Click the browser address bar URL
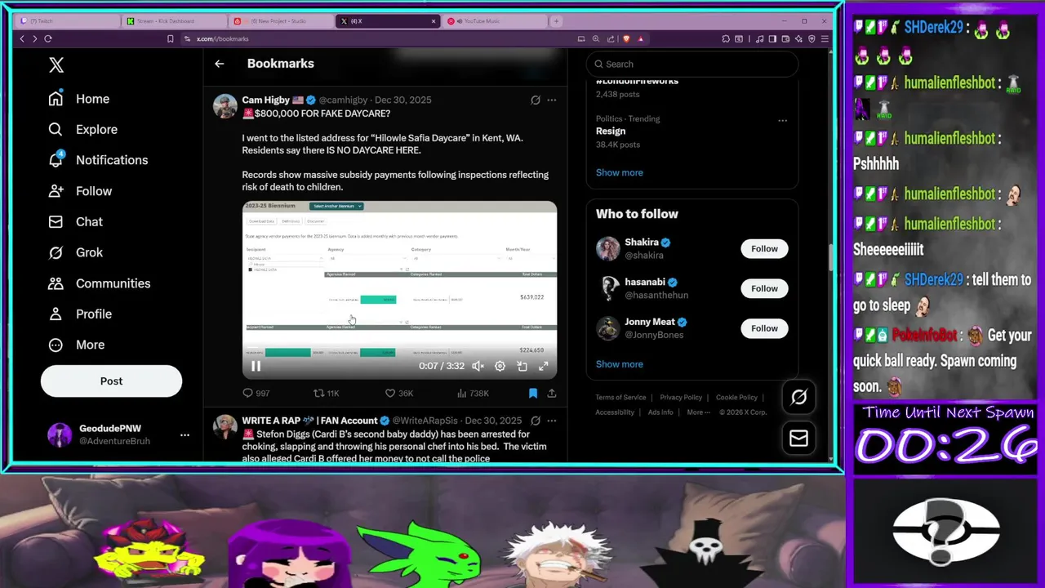The image size is (1045, 588). (x=222, y=38)
